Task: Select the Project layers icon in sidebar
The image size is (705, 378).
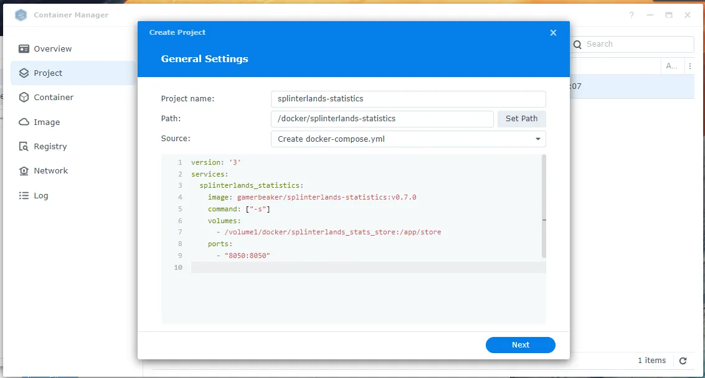Action: point(24,73)
